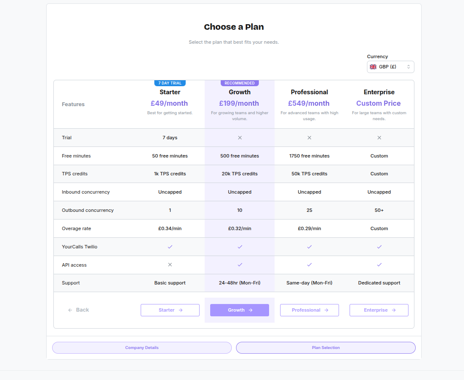Click the 'Choose a Plan' title

234,27
